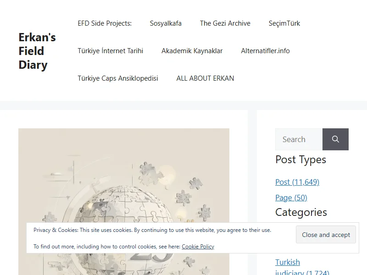Navigate to Alternatifler.info menu link
The width and height of the screenshot is (367, 275).
click(265, 51)
